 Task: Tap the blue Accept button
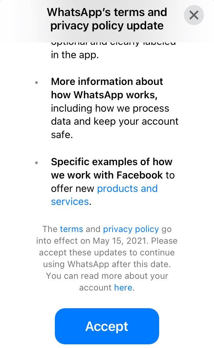coord(107,326)
